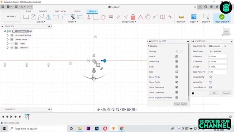Select the Offset tool in Modify
This screenshot has width=234, height=132.
[80, 17]
